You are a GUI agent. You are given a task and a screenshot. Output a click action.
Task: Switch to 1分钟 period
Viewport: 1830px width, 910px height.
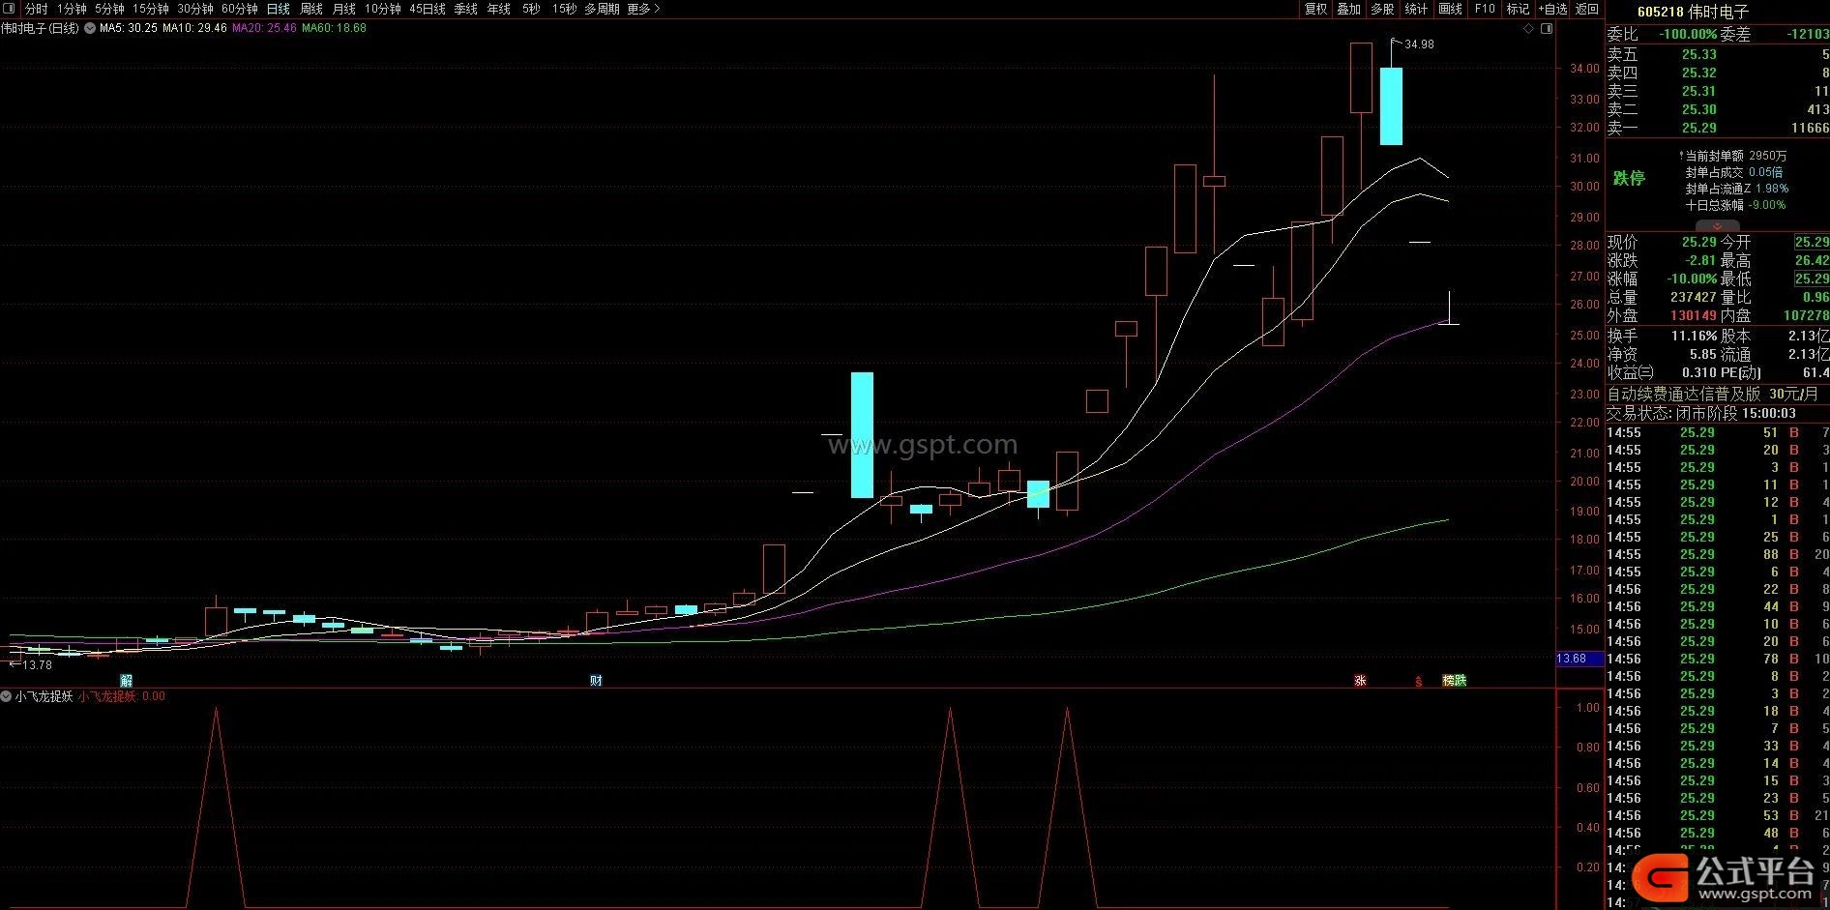point(72,9)
